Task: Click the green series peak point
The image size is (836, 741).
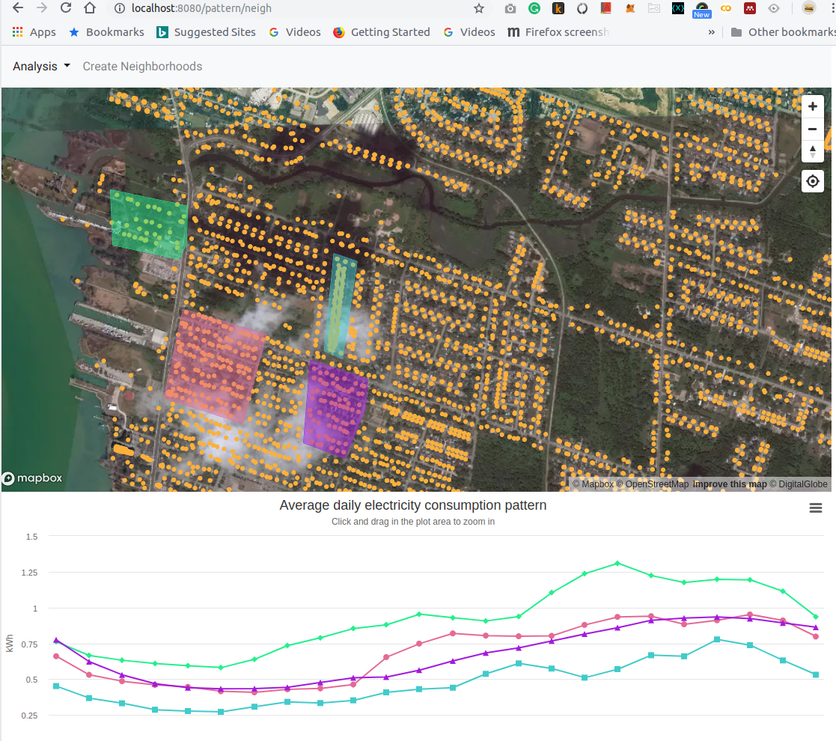Action: click(x=617, y=564)
